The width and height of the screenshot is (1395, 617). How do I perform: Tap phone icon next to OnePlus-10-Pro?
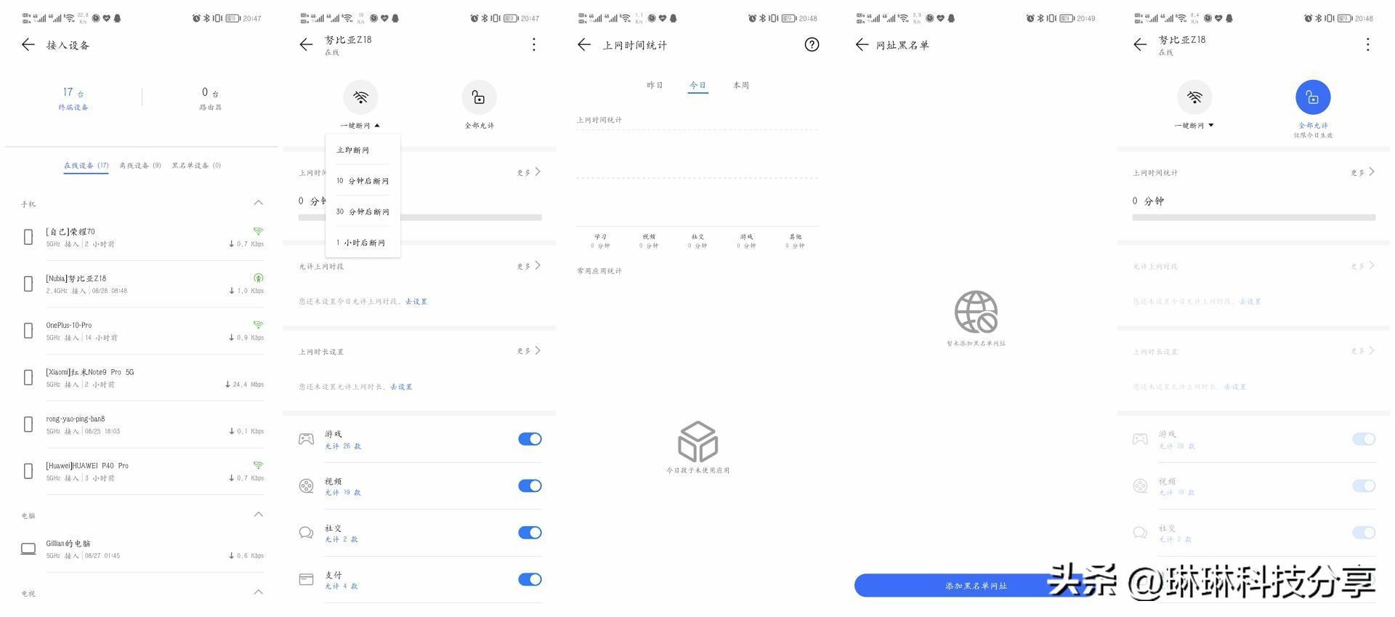coord(28,331)
